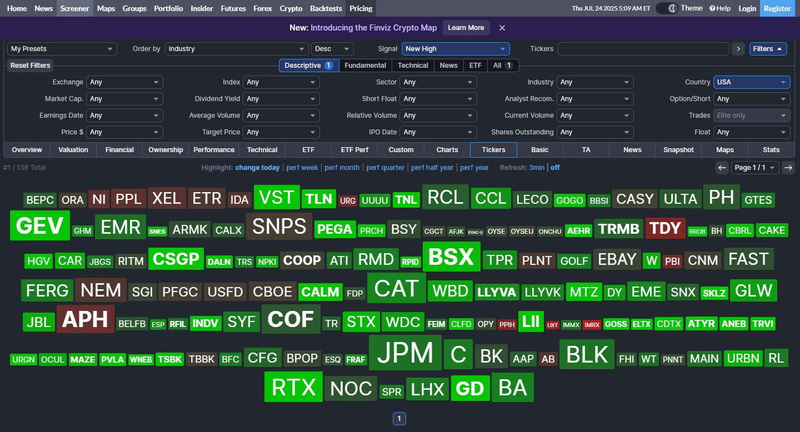Screen dimensions: 800x432
Task: Open the Crypto navigation item
Action: click(291, 8)
